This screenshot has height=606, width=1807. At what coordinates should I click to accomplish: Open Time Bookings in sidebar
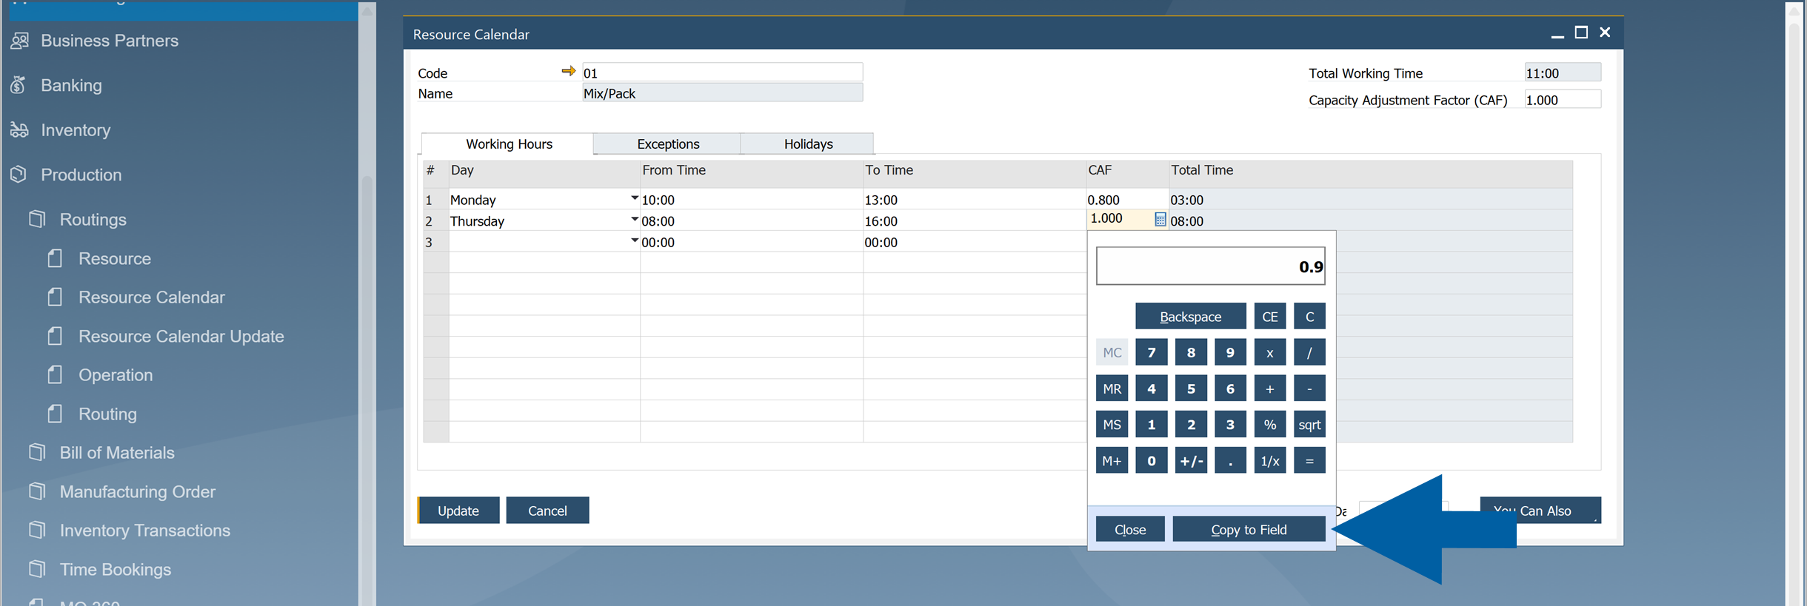[116, 569]
